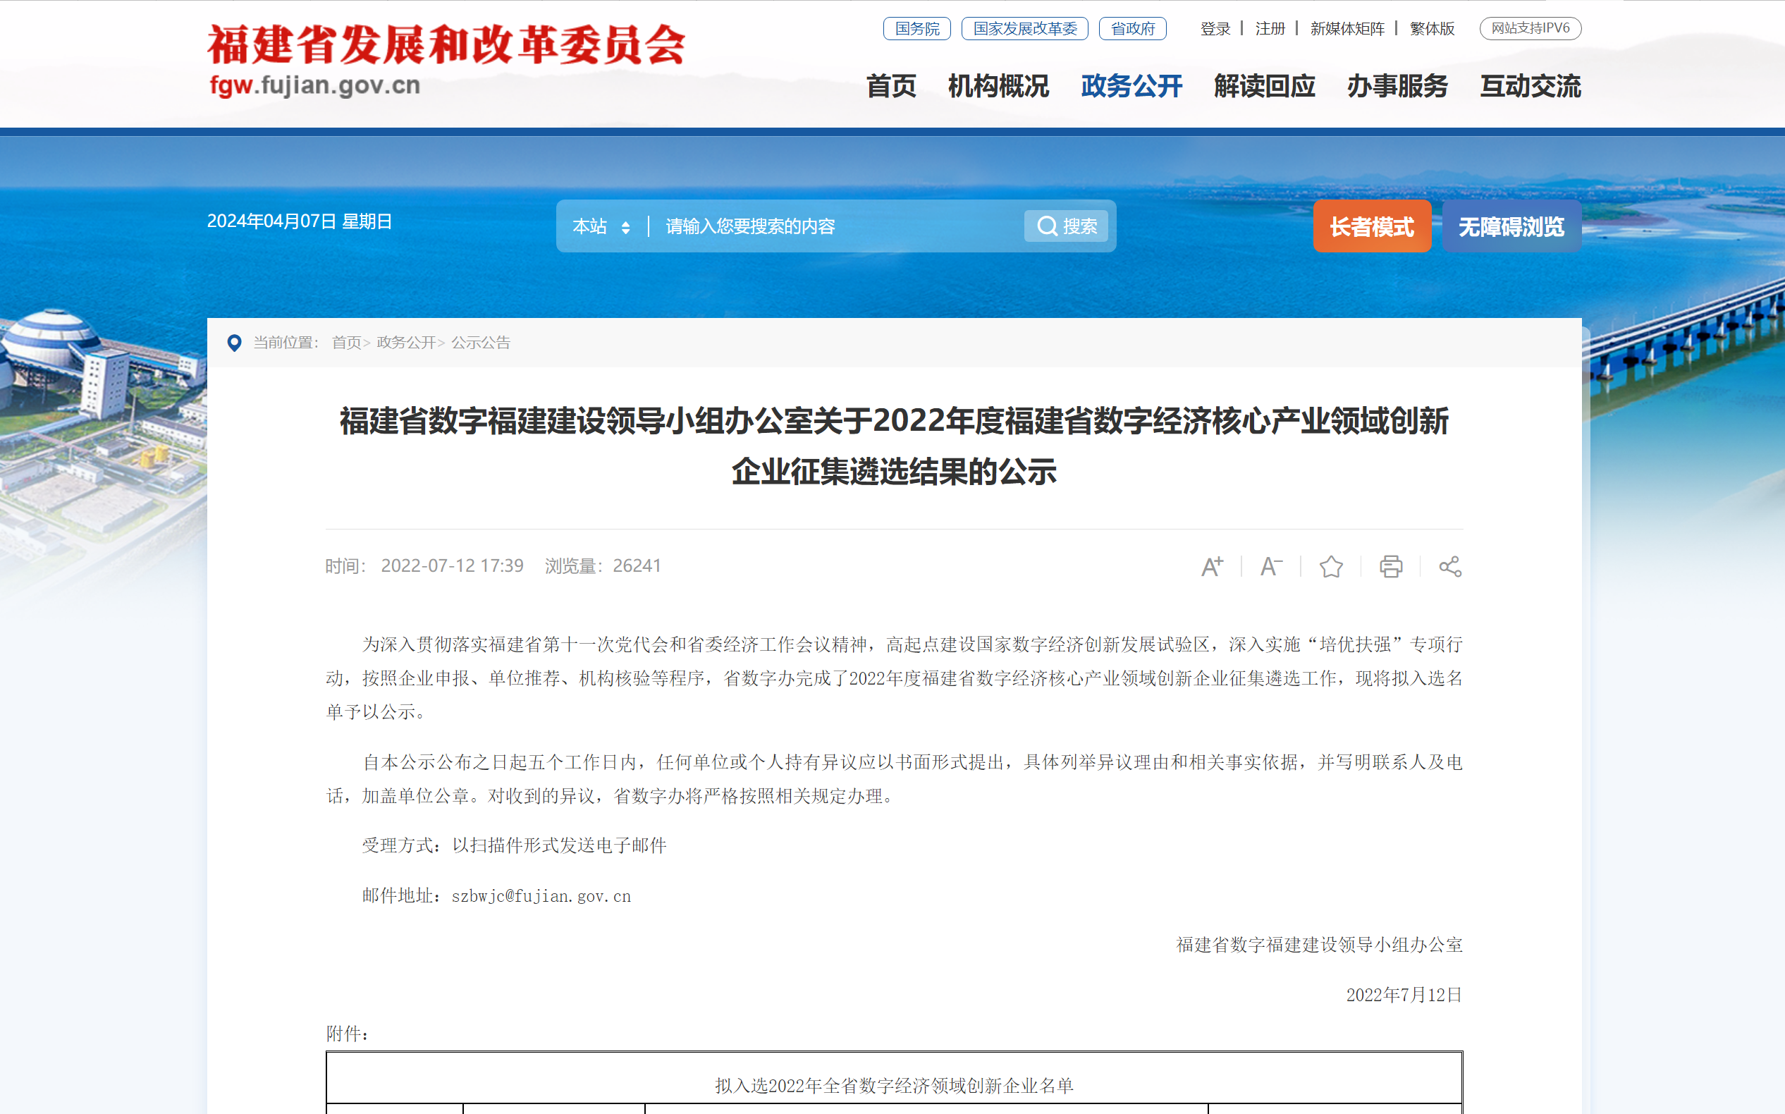Decrease article font size with A- icon
Image resolution: width=1785 pixels, height=1114 pixels.
pyautogui.click(x=1271, y=567)
